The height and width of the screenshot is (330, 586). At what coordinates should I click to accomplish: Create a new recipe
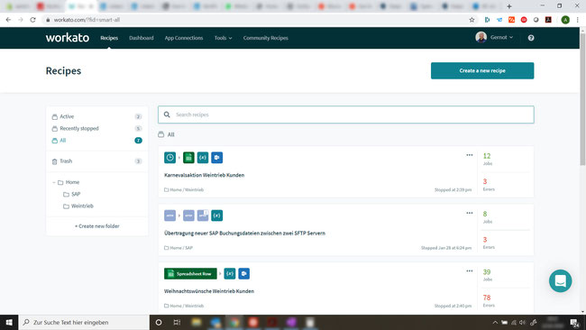pyautogui.click(x=482, y=70)
